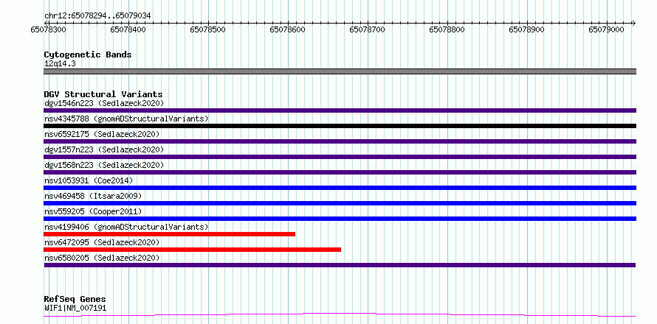The height and width of the screenshot is (324, 657).
Task: Open variant dgv1546n223 (Sedlazeck2020) label
Action: click(x=104, y=103)
